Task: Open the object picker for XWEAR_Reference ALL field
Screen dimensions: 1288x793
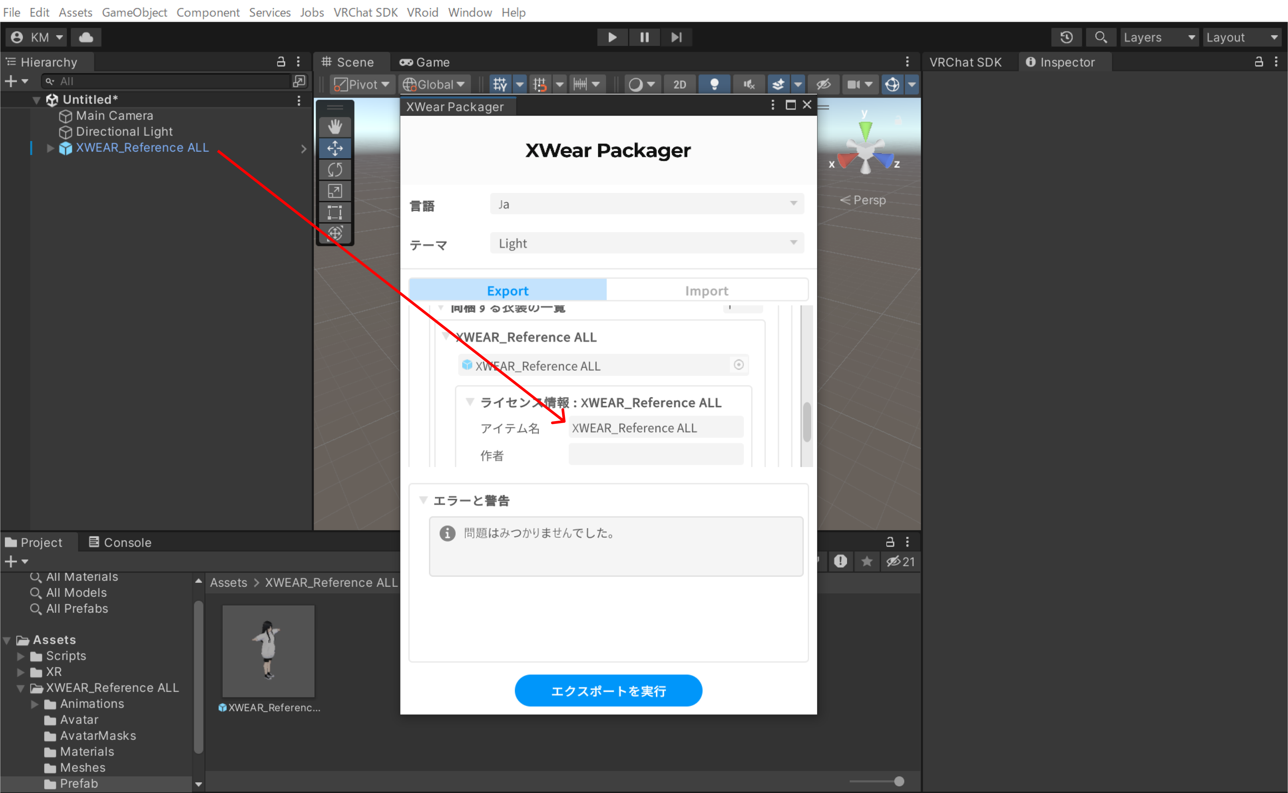Action: point(738,365)
